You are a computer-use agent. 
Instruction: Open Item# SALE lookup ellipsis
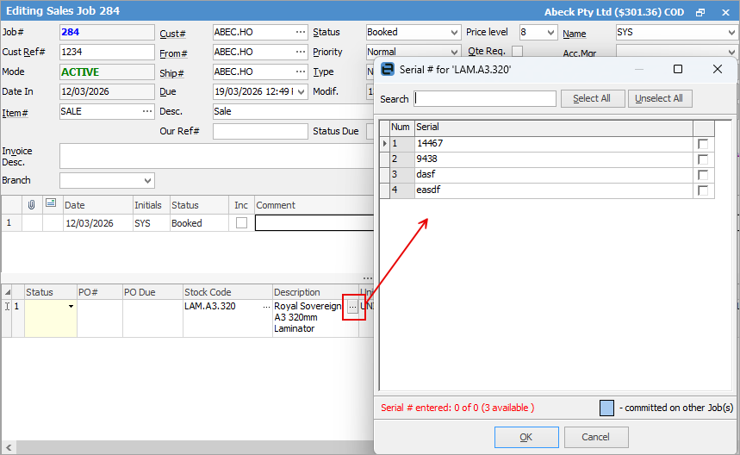pyautogui.click(x=147, y=111)
